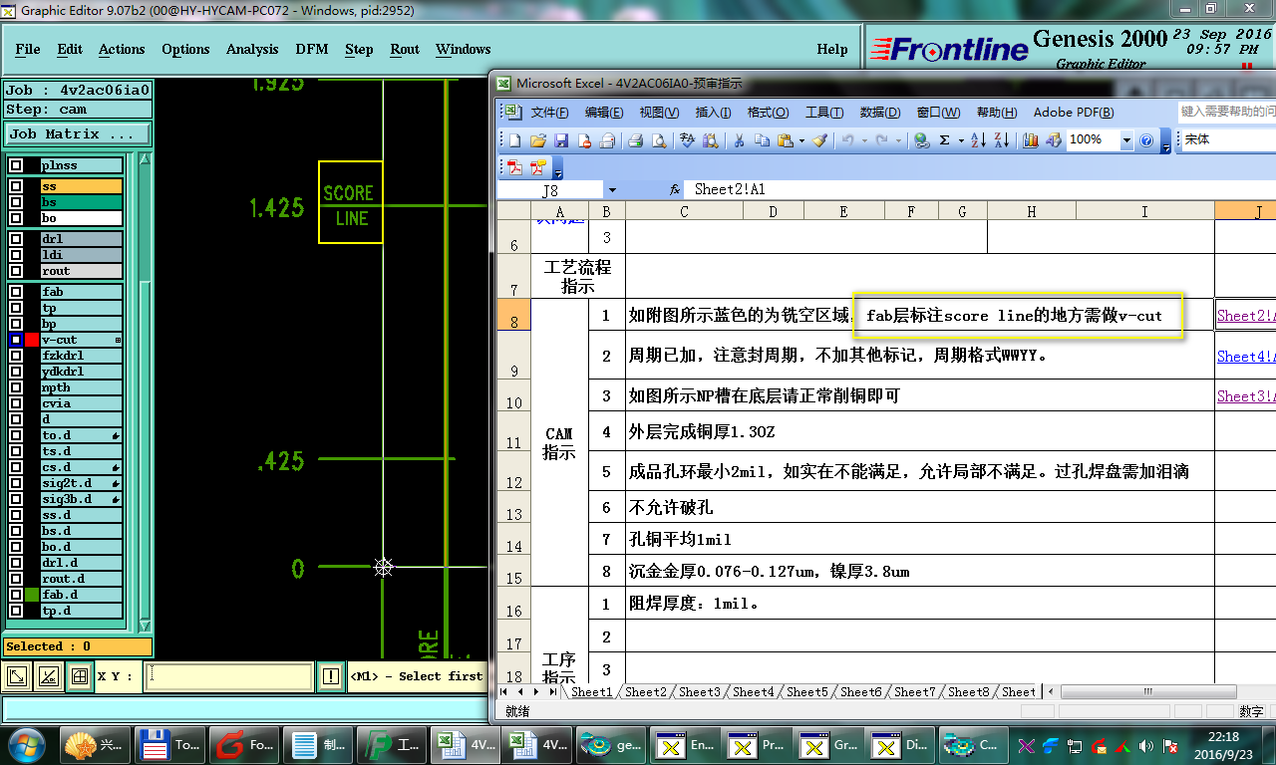1276x765 pixels.
Task: Open AutoSum functions dropdown arrow
Action: click(x=961, y=140)
